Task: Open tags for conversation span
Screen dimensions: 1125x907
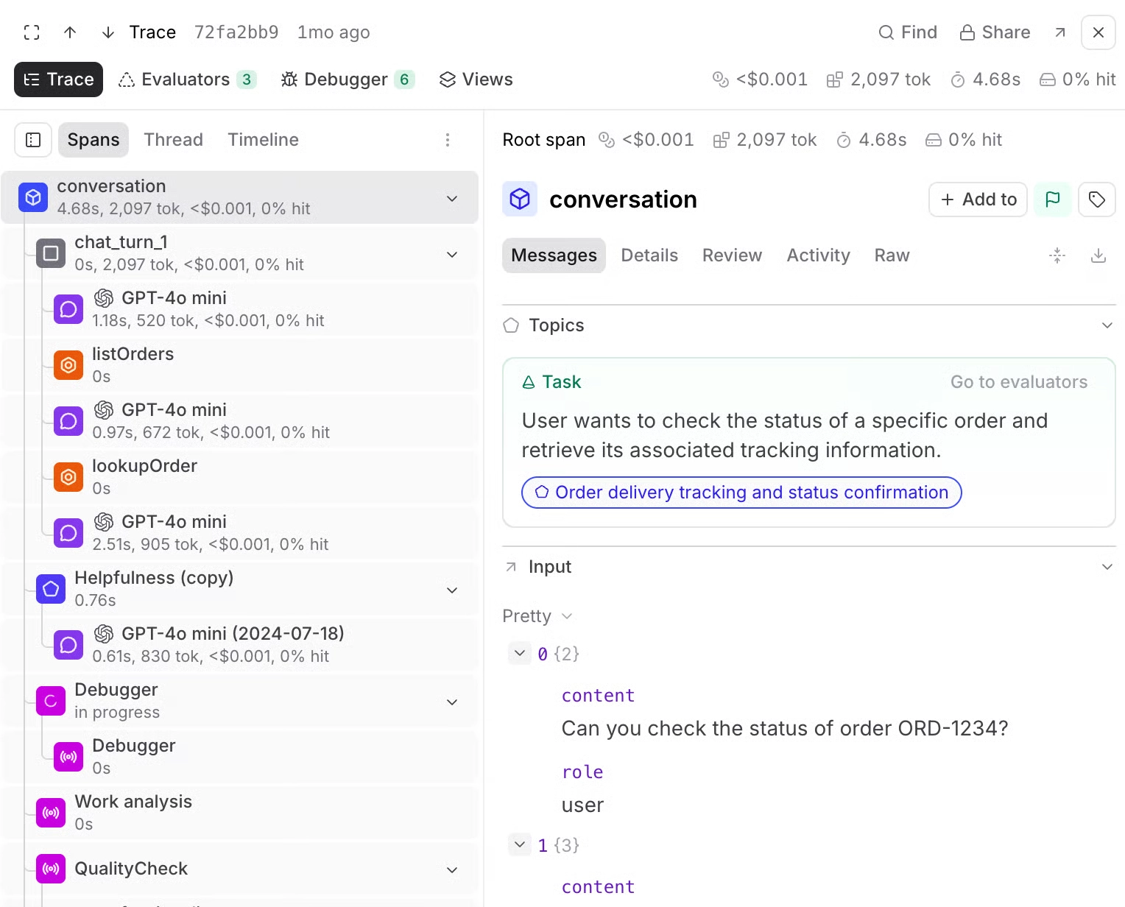Action: click(1097, 200)
